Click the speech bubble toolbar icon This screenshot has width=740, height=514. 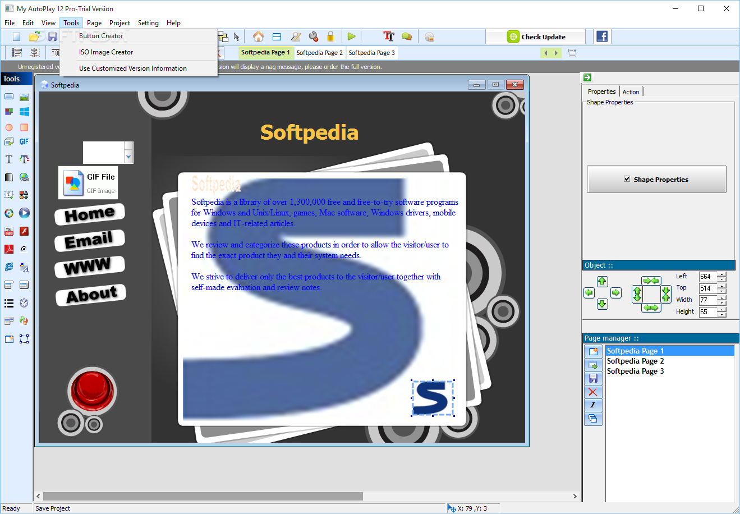click(407, 36)
